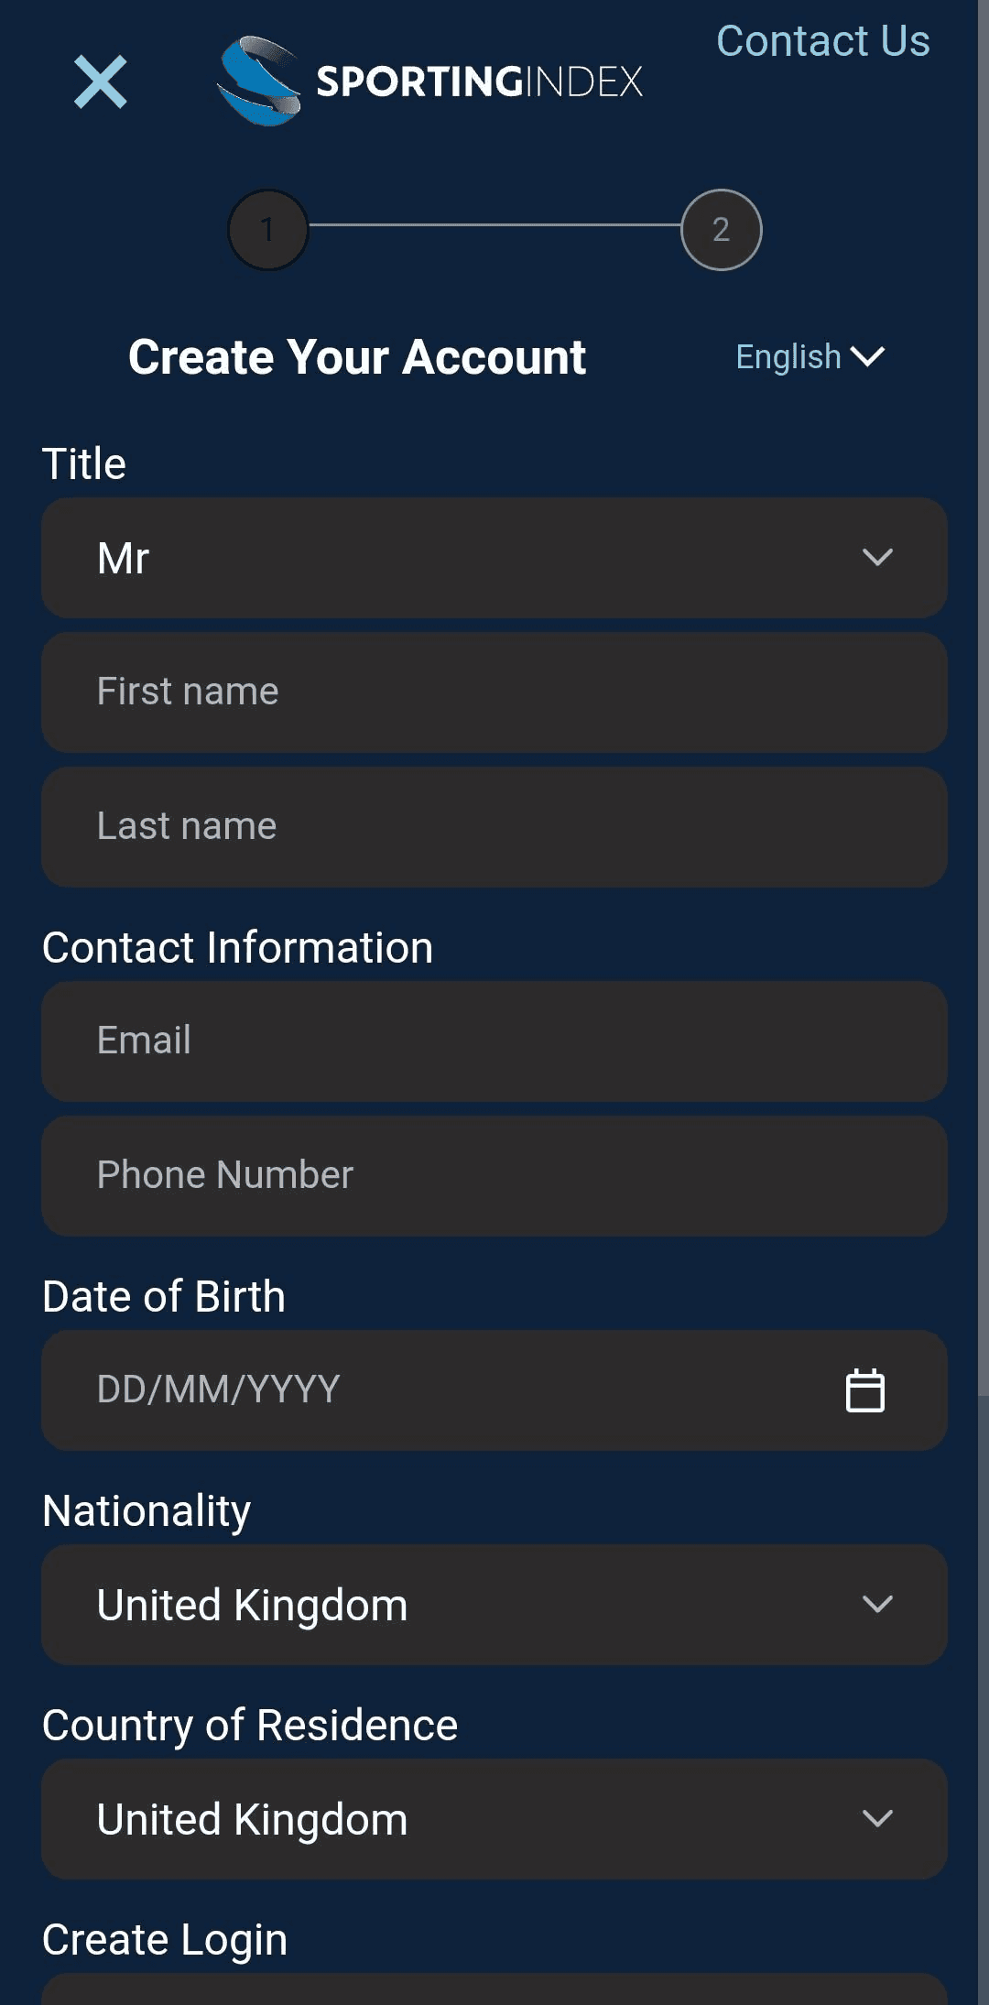The width and height of the screenshot is (989, 2005).
Task: Click the Nationality chevron arrow
Action: 877,1605
